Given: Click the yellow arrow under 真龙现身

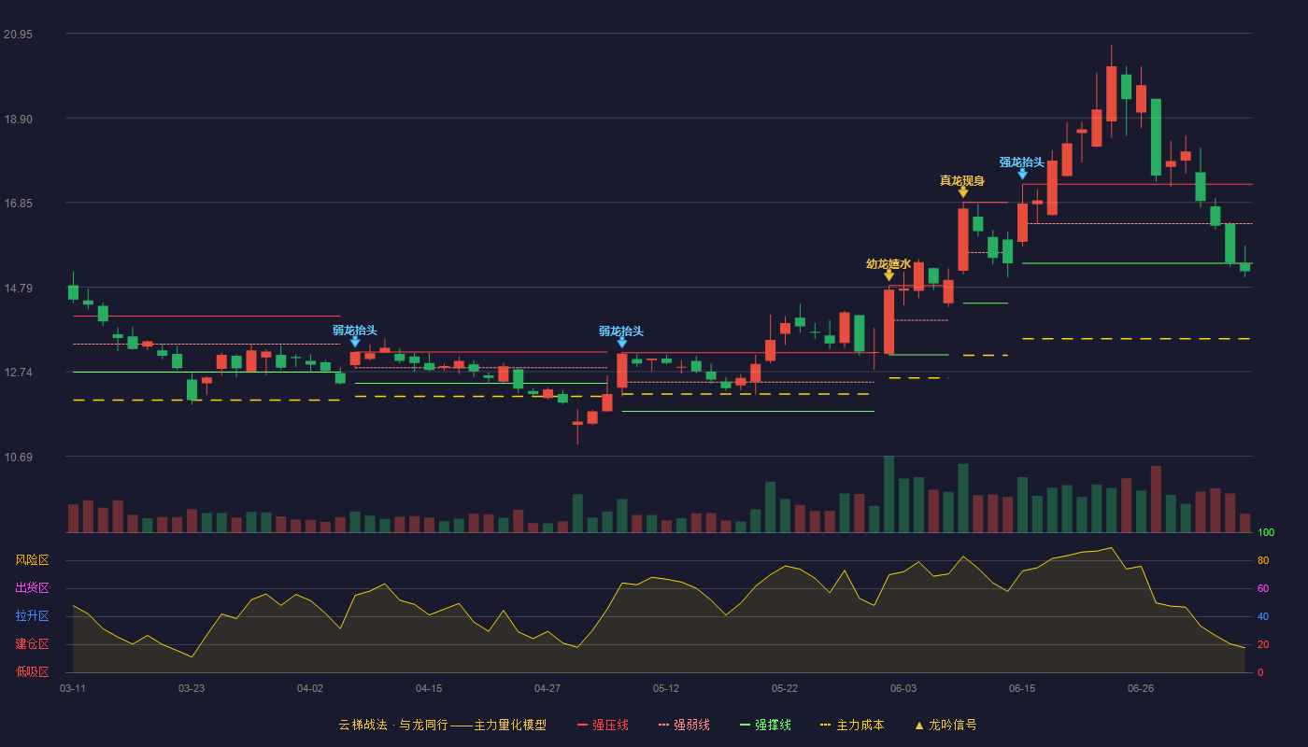Looking at the screenshot, I should pyautogui.click(x=963, y=192).
